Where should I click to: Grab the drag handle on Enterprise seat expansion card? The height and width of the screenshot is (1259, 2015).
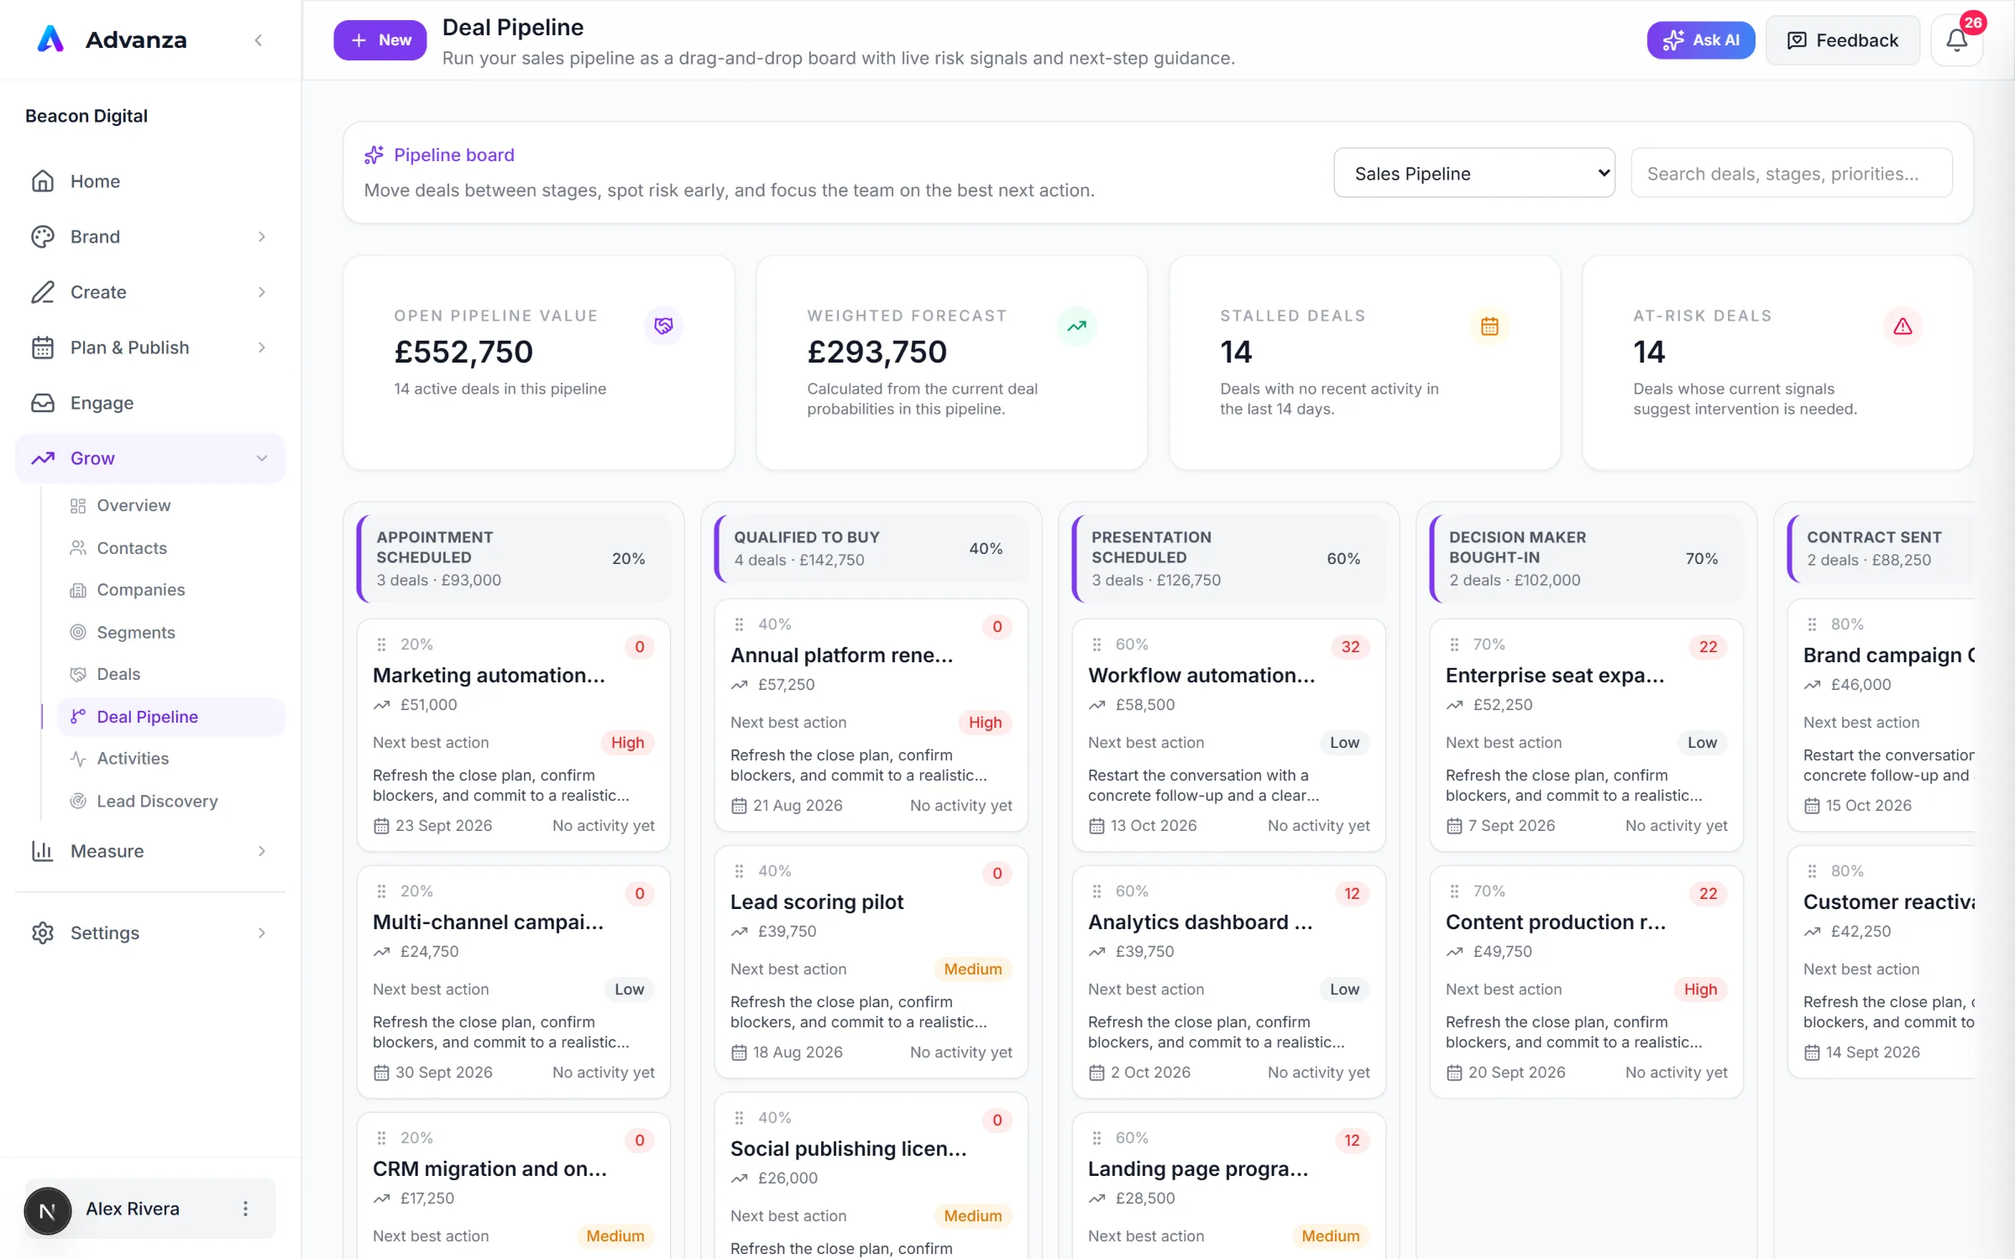tap(1454, 645)
